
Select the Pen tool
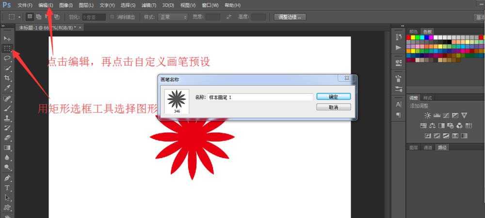tap(7, 178)
